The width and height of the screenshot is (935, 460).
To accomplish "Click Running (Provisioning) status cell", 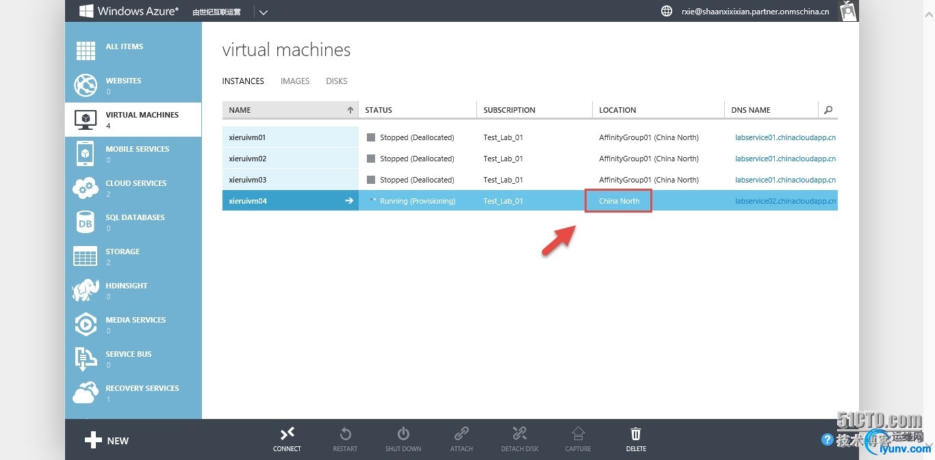I will (x=418, y=201).
